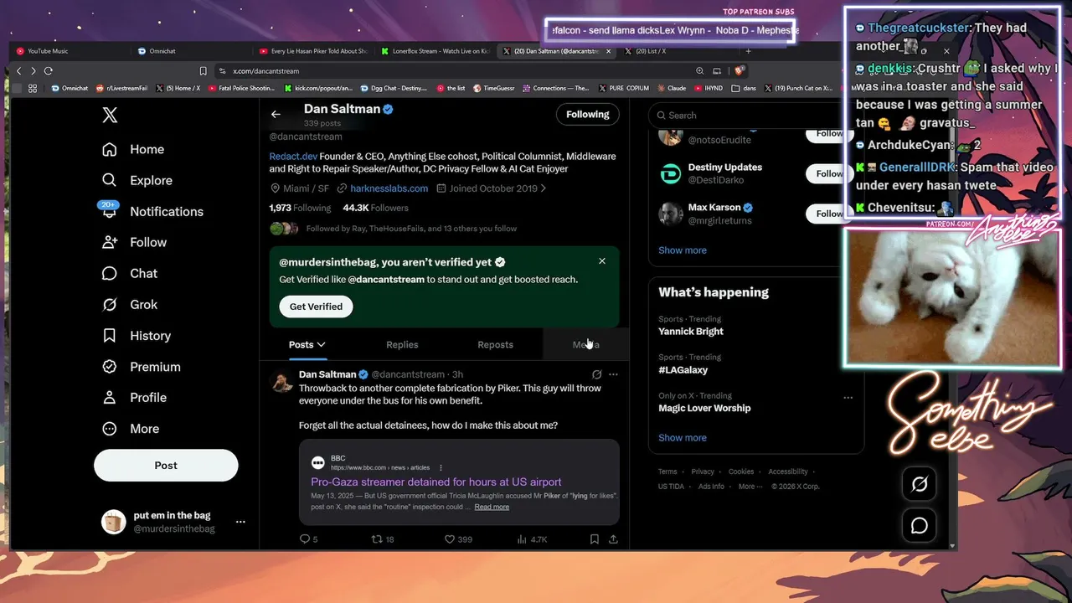Click the Get Verified button

(316, 307)
